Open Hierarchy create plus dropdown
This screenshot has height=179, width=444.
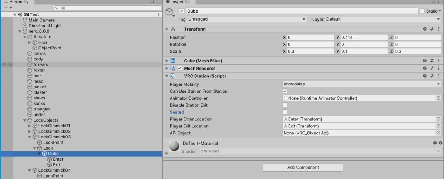coord(8,8)
